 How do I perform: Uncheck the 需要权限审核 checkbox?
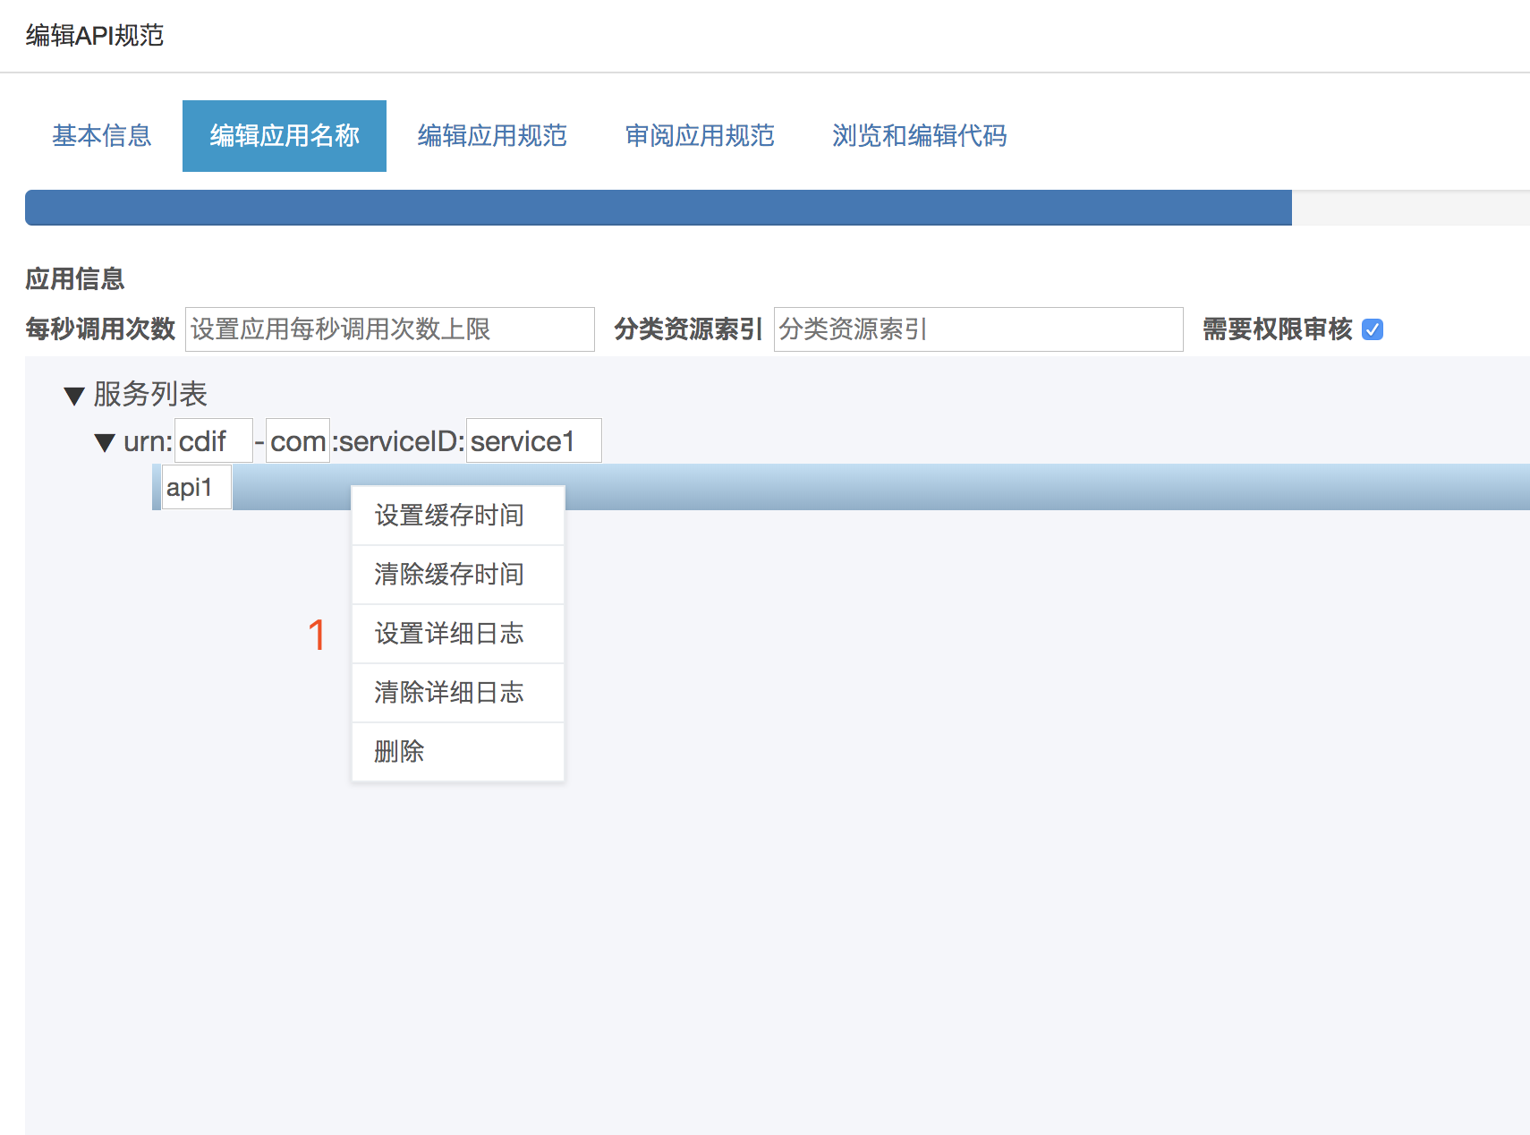(x=1373, y=329)
